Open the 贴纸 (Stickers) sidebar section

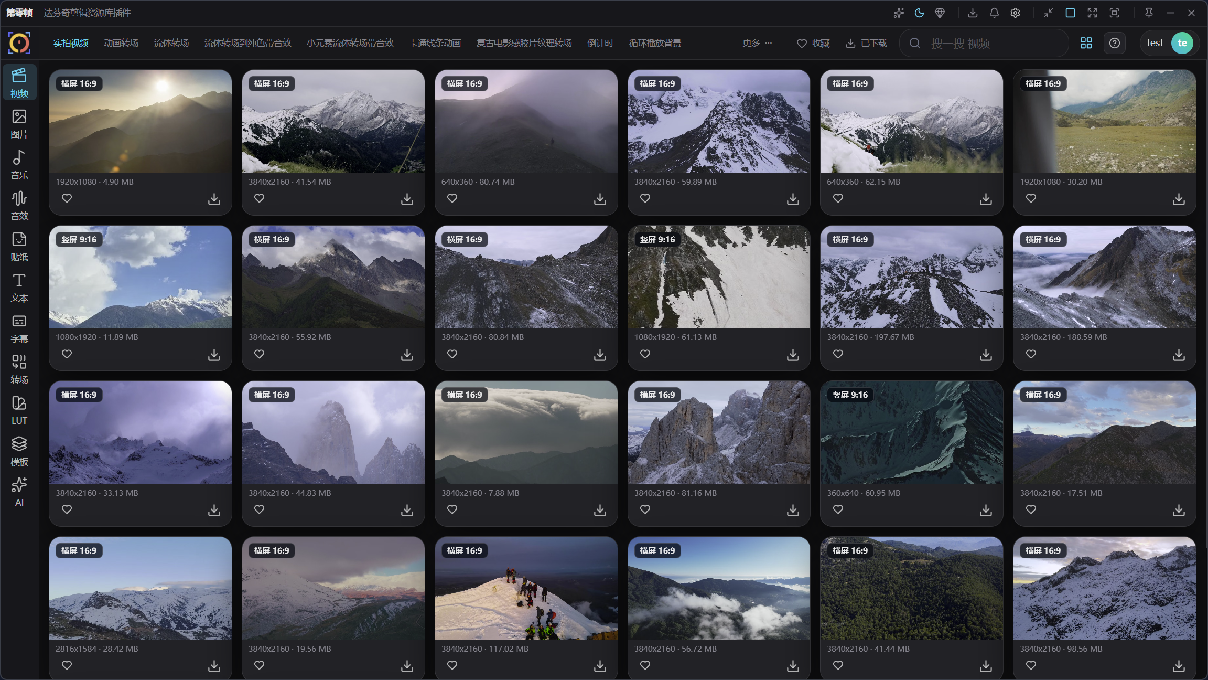pyautogui.click(x=19, y=247)
